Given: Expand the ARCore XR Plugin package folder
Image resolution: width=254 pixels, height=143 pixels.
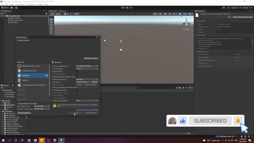Looking at the screenshot, I should tap(3, 118).
